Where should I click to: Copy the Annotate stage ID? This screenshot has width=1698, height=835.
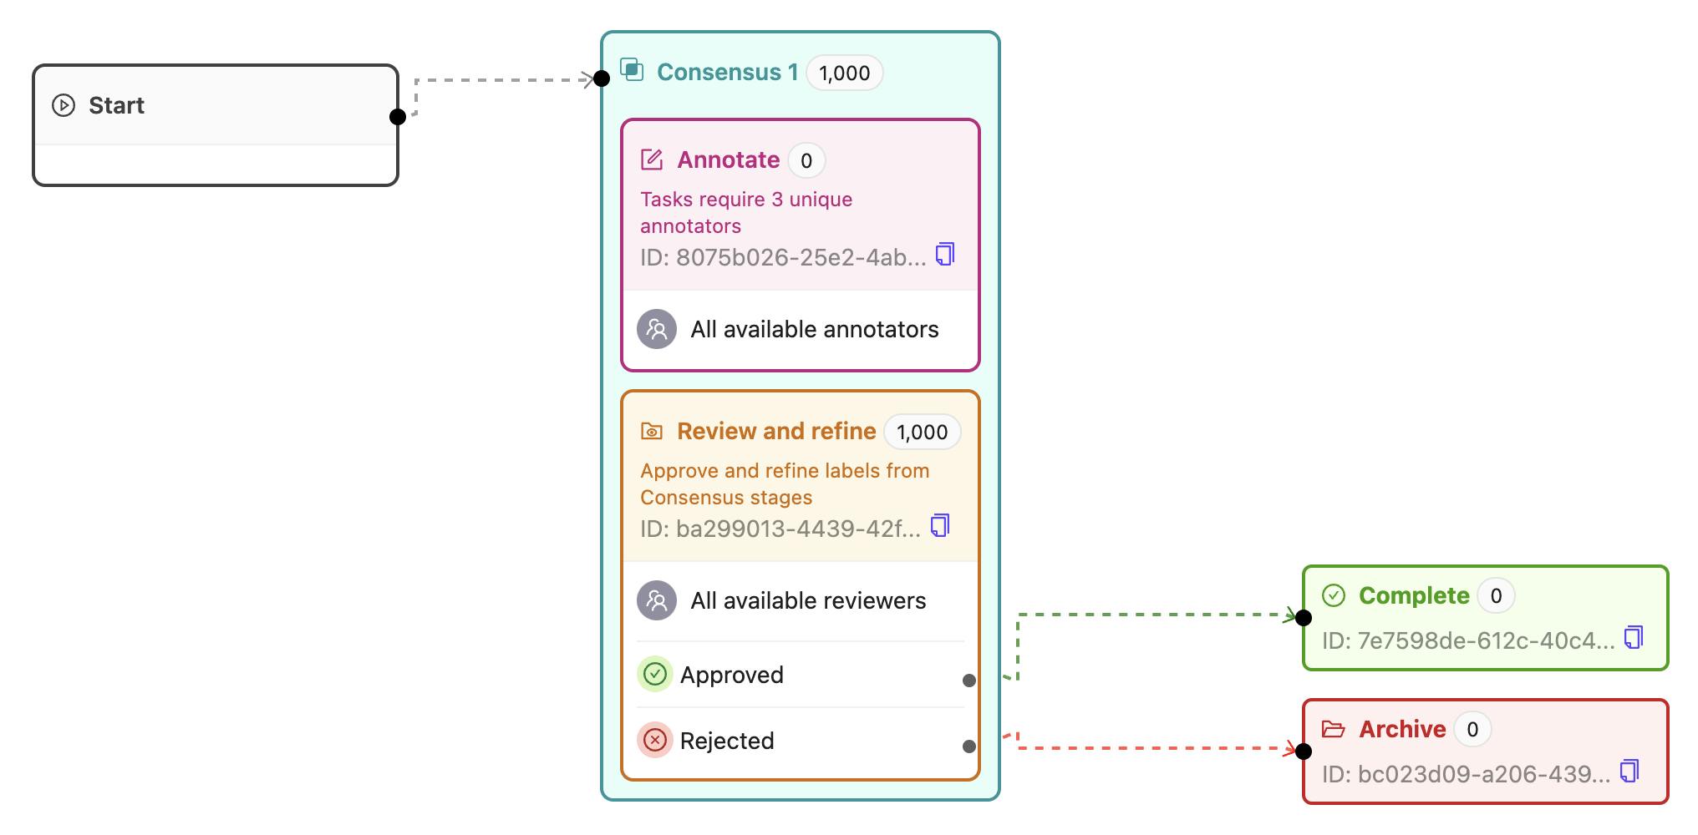click(945, 254)
